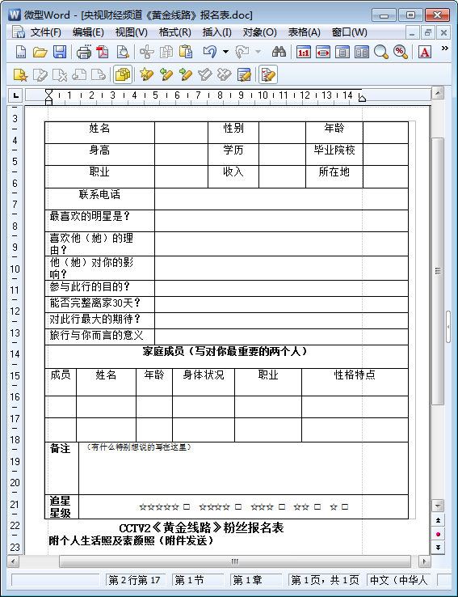The width and height of the screenshot is (458, 597).
Task: Click horizontal scrollbar left arrow
Action: (x=13, y=561)
